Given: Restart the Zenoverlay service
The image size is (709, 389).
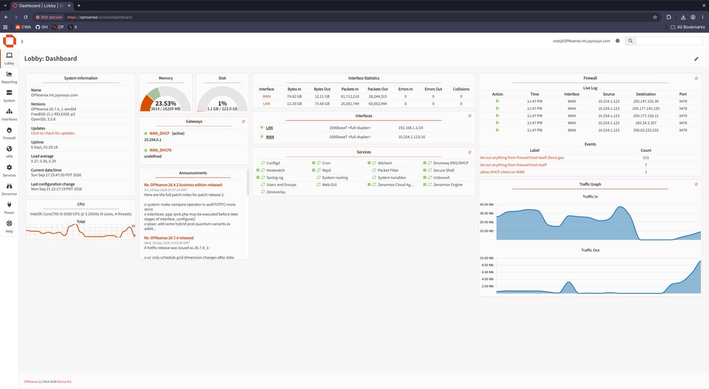Looking at the screenshot, I should [x=263, y=192].
